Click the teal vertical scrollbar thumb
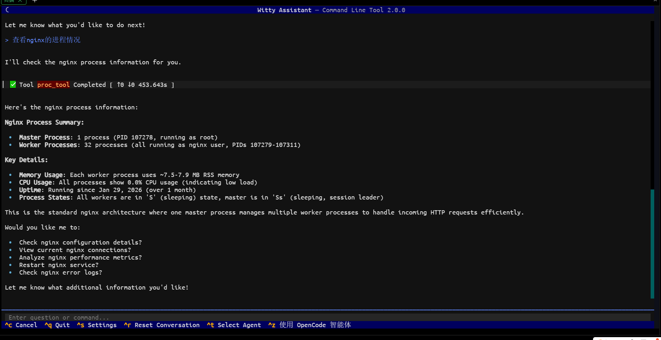 click(x=652, y=244)
